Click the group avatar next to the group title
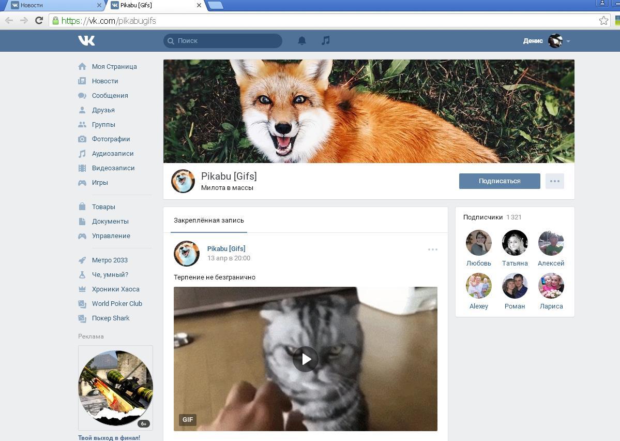Image resolution: width=620 pixels, height=441 pixels. 183,181
